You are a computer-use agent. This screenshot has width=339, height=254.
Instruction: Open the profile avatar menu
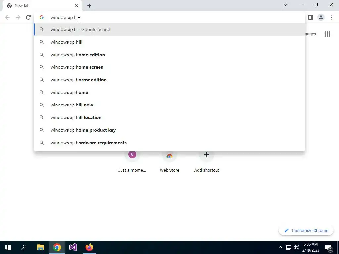(x=321, y=17)
